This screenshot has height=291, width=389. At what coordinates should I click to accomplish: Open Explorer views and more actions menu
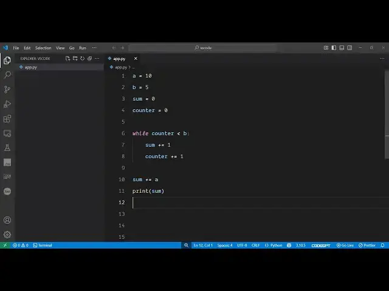[97, 58]
